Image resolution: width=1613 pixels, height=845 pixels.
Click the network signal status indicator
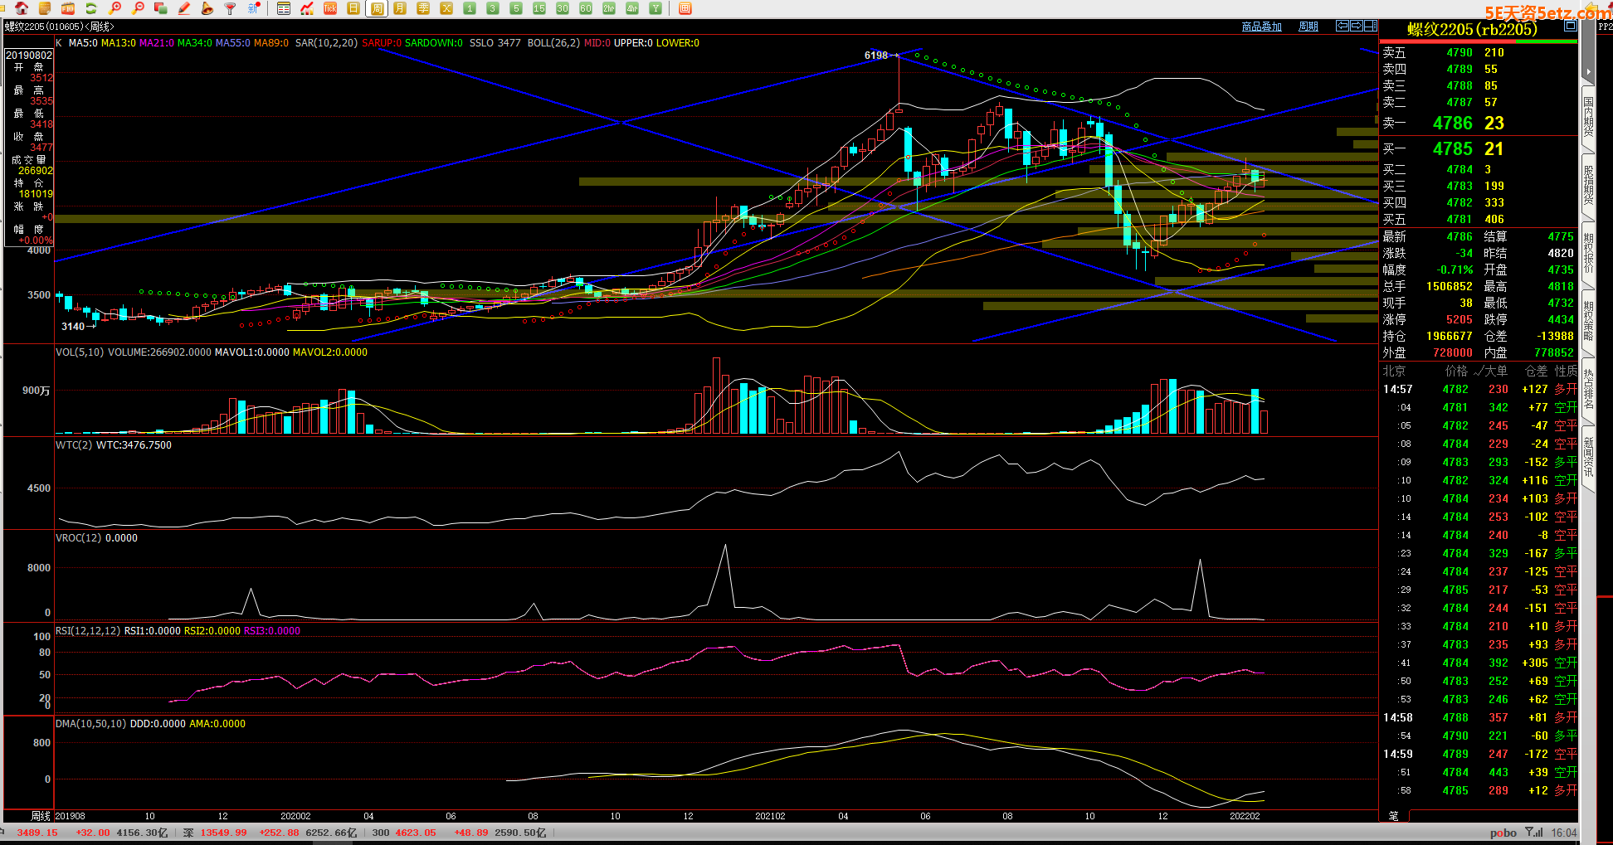click(1534, 833)
